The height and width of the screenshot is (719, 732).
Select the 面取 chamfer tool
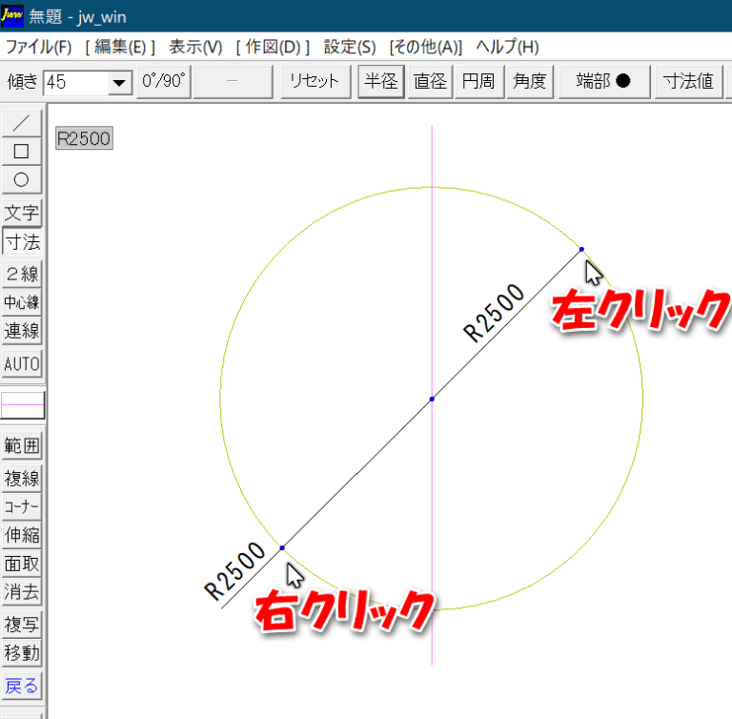[22, 564]
